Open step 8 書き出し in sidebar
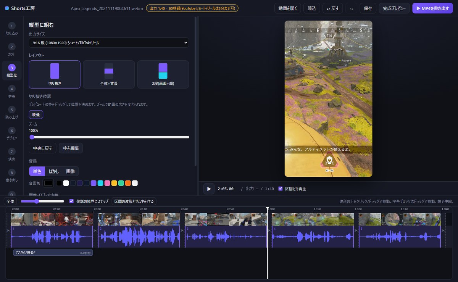The height and width of the screenshot is (282, 458). click(x=11, y=176)
